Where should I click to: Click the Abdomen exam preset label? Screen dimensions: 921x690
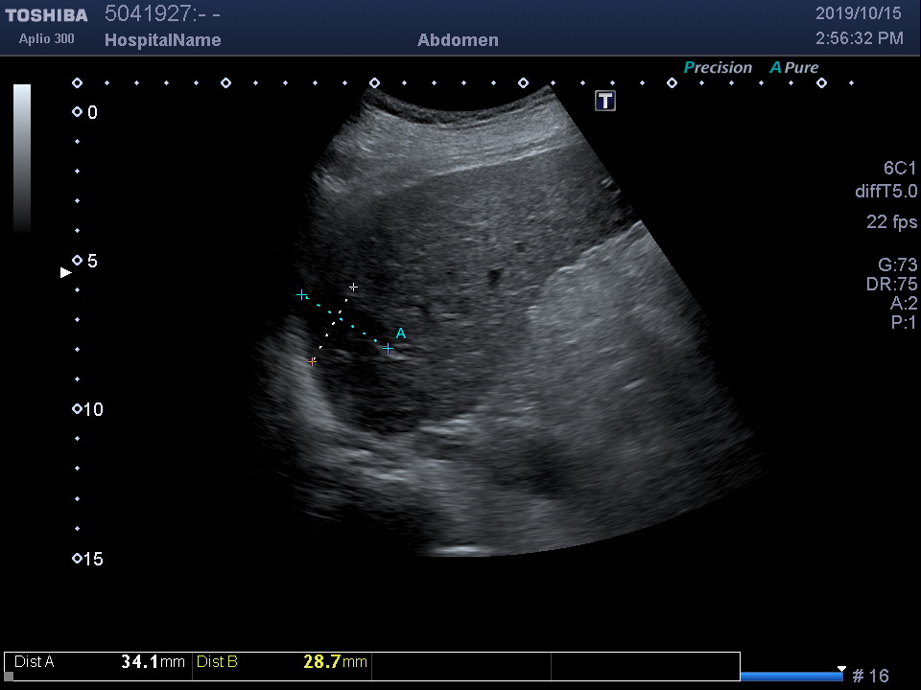coord(458,40)
